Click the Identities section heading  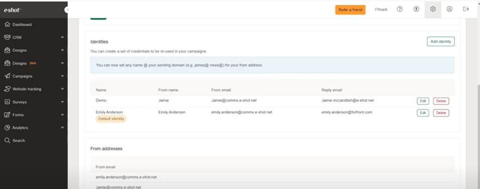(x=99, y=42)
